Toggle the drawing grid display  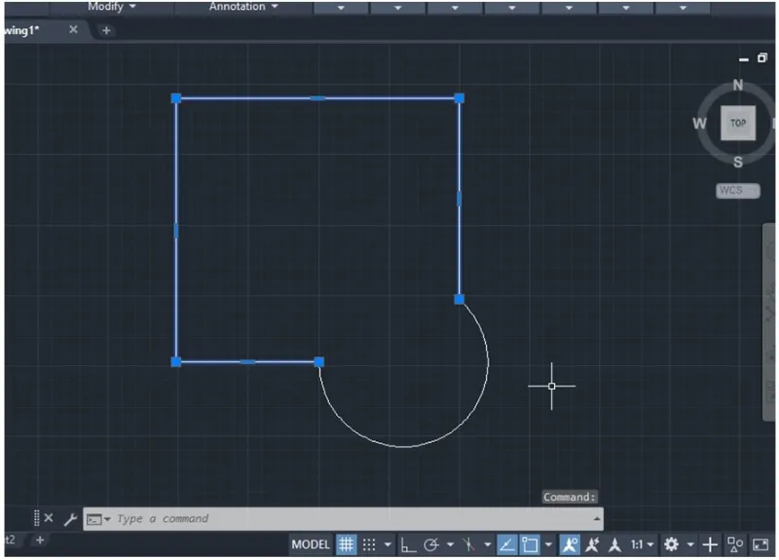pyautogui.click(x=346, y=544)
